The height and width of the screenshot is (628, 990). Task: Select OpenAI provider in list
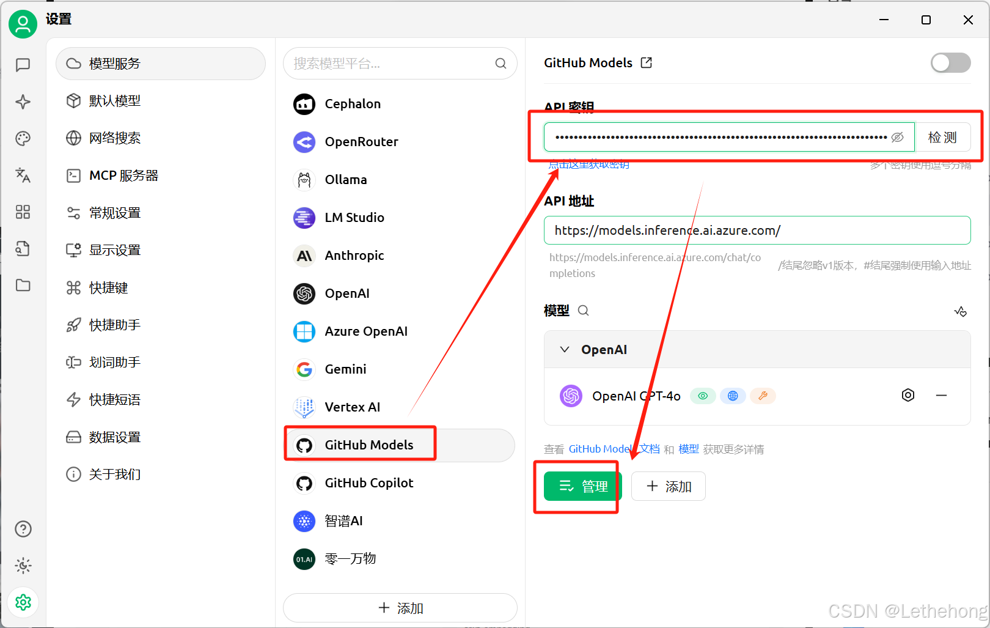click(400, 294)
